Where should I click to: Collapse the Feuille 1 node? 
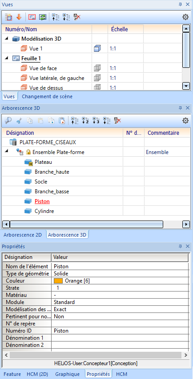[x=7, y=58]
